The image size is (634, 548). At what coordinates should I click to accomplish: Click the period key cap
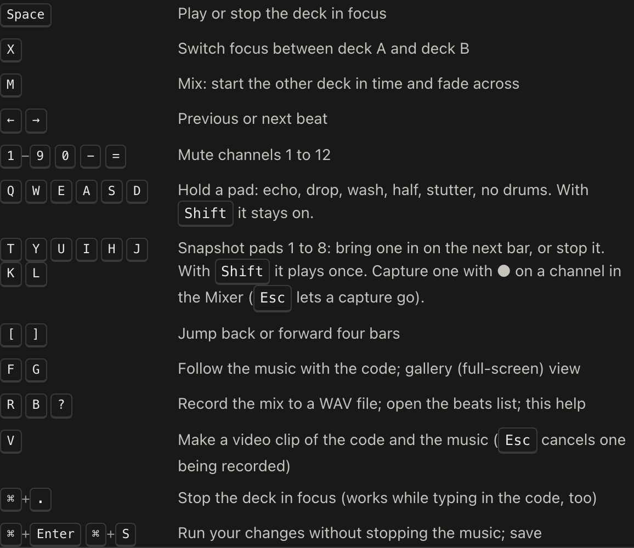pyautogui.click(x=41, y=500)
